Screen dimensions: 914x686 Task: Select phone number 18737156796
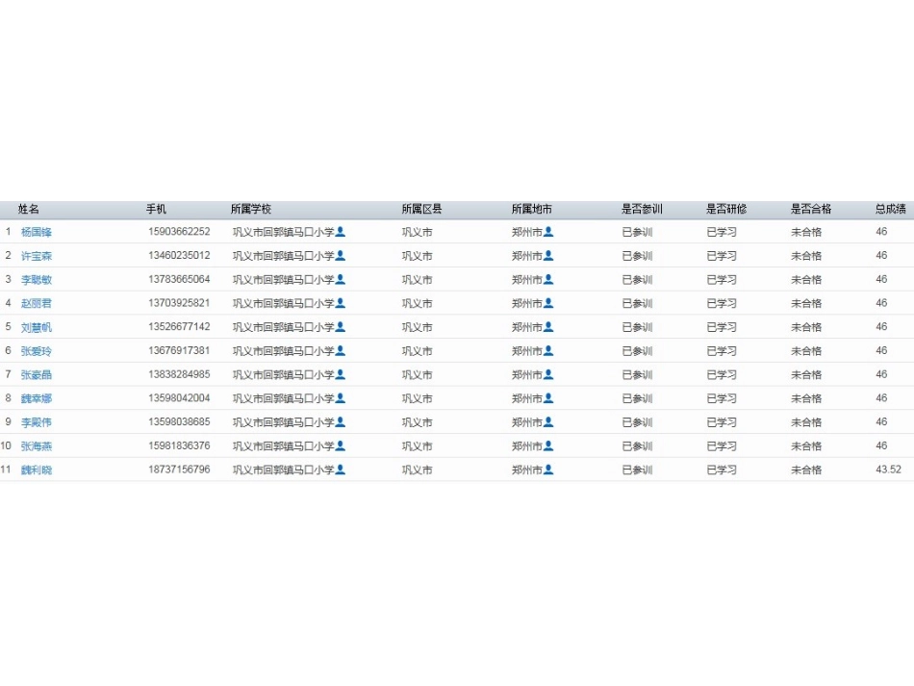tap(179, 470)
